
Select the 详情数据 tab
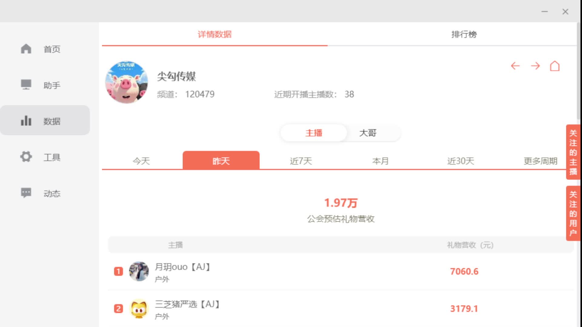(215, 34)
